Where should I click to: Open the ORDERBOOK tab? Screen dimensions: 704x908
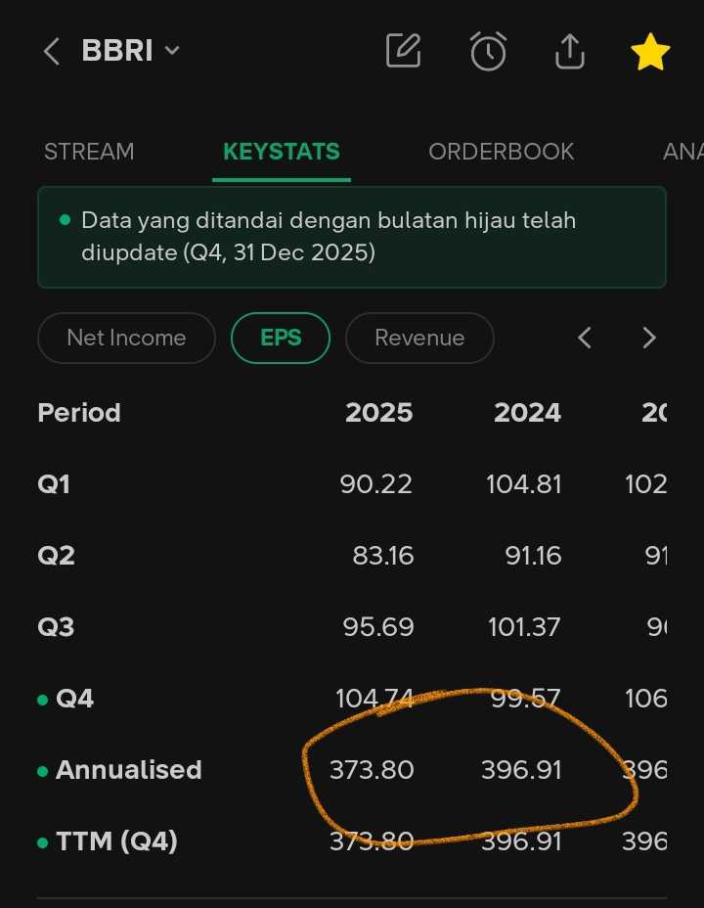pyautogui.click(x=501, y=152)
